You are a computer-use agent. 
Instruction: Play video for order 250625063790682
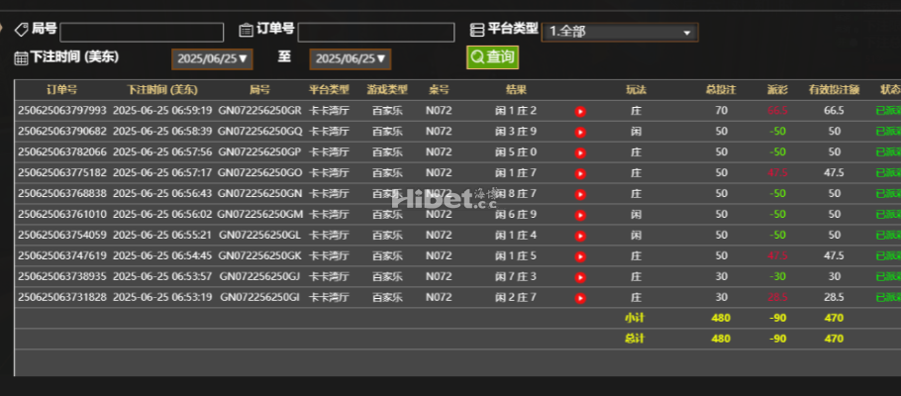click(x=580, y=133)
